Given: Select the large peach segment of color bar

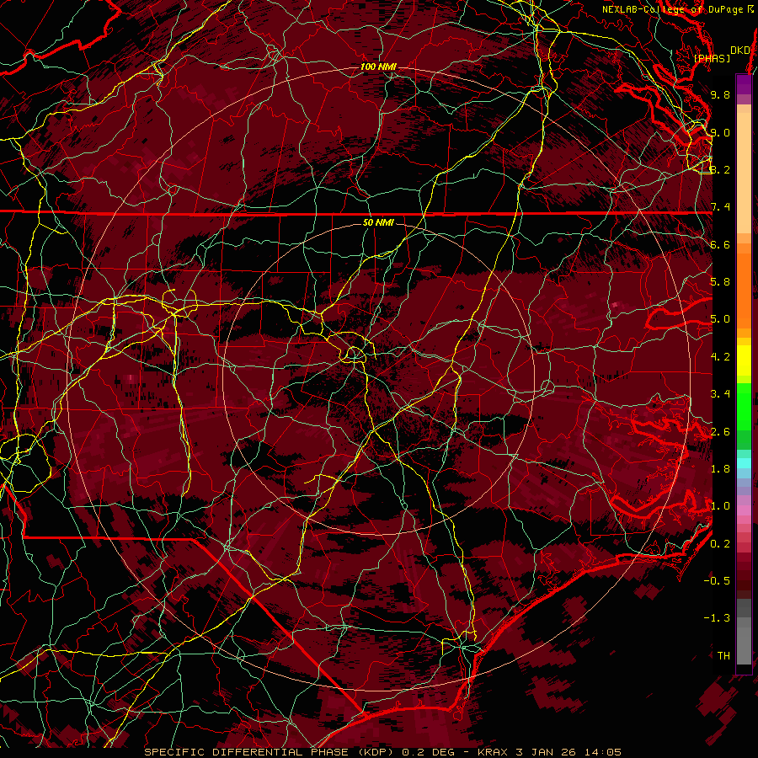Looking at the screenshot, I should point(744,173).
